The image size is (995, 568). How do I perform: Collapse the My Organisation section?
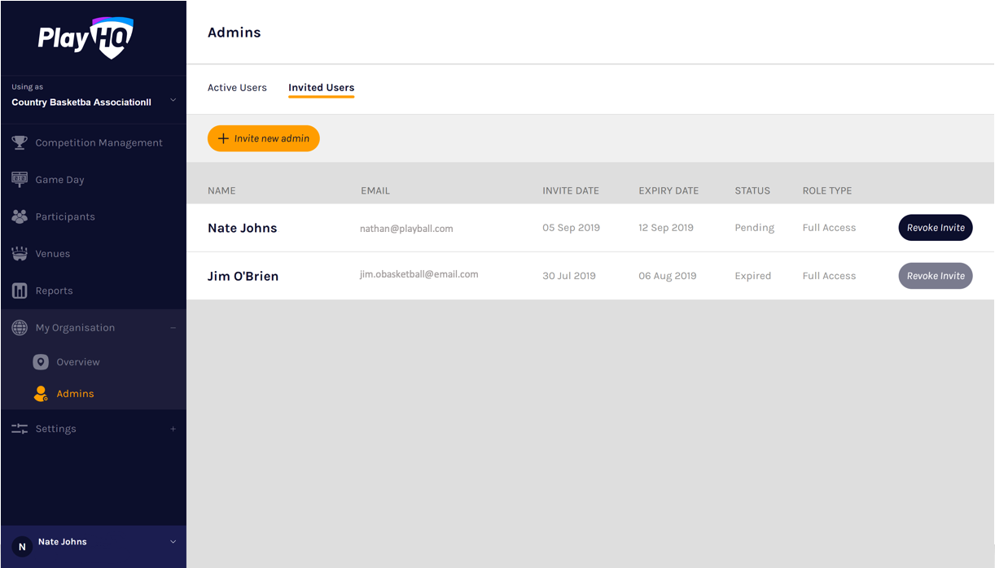click(x=173, y=328)
